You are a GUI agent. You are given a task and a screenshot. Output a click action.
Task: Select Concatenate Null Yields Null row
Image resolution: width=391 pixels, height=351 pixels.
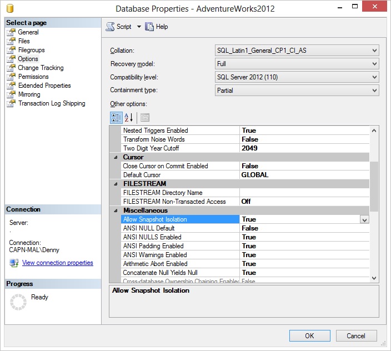(245, 273)
